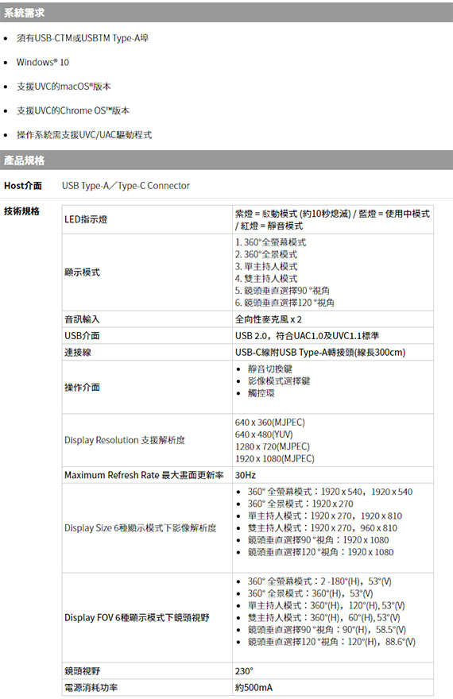Viewport: 453px width, 699px height.
Task: Select the 230° lens field value
Action: click(244, 671)
